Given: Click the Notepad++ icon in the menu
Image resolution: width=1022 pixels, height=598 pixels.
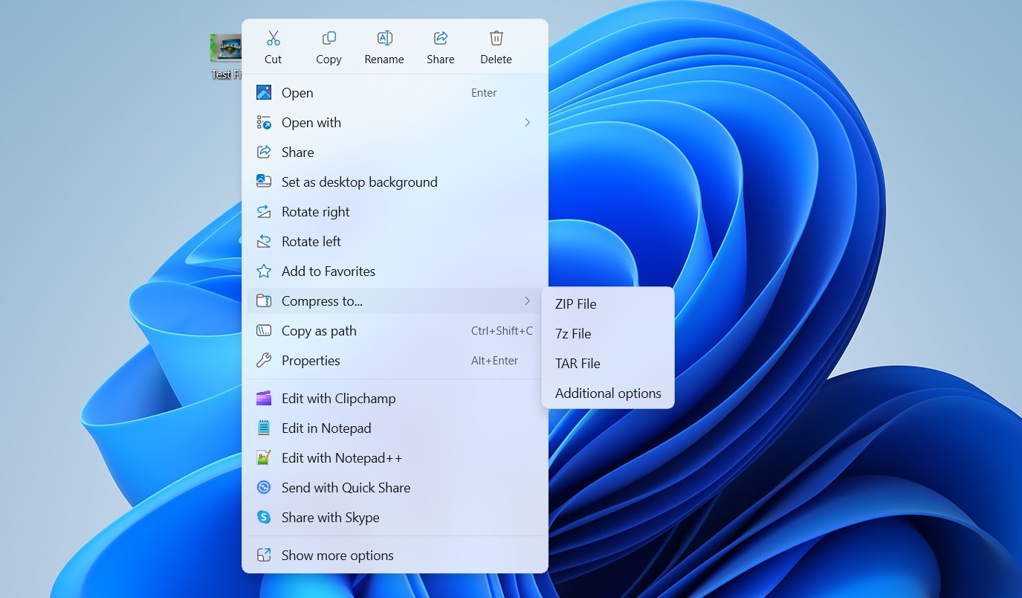Looking at the screenshot, I should (264, 457).
